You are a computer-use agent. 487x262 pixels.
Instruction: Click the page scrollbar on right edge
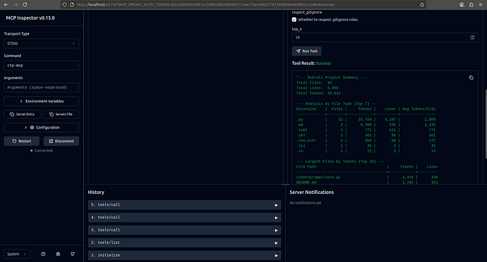point(486,124)
